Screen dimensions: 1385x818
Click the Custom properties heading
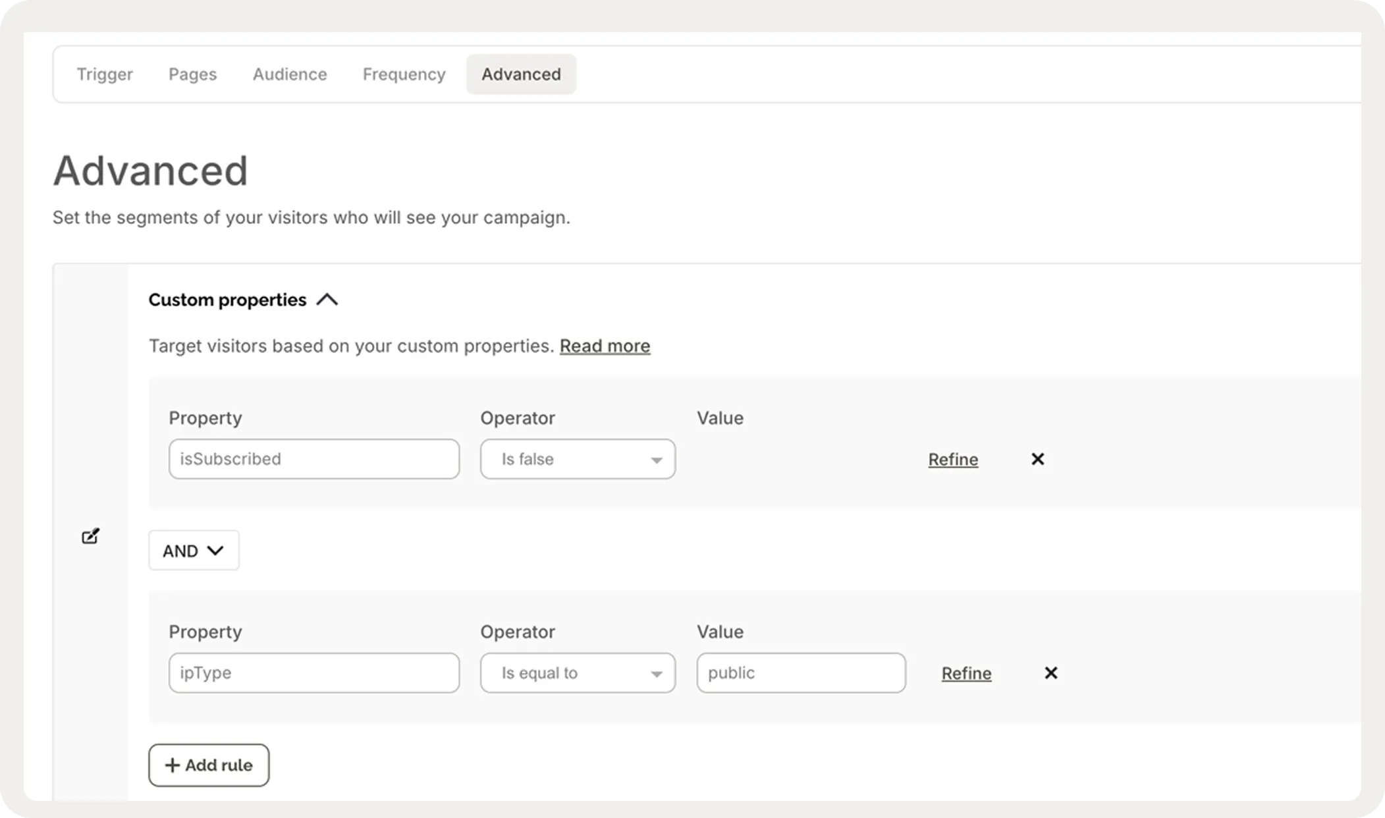point(227,300)
